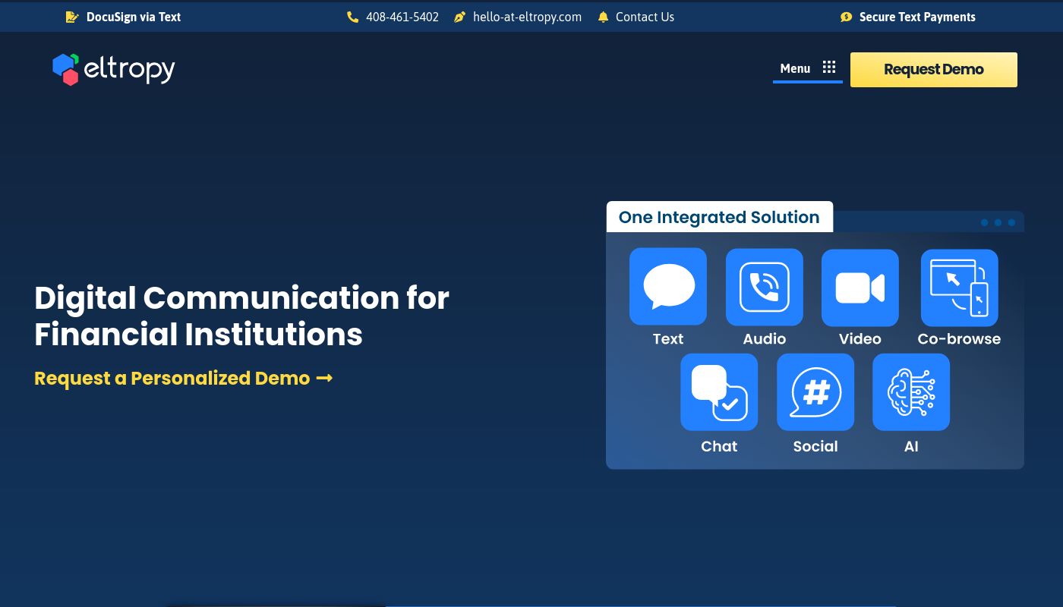The height and width of the screenshot is (607, 1063).
Task: Click the hello-at-eltropy.com email link
Action: tap(527, 17)
